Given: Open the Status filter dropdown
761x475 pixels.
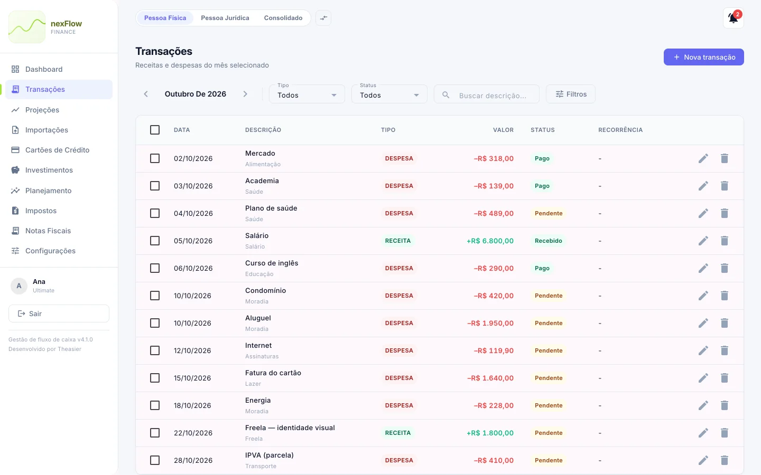Looking at the screenshot, I should [x=389, y=94].
